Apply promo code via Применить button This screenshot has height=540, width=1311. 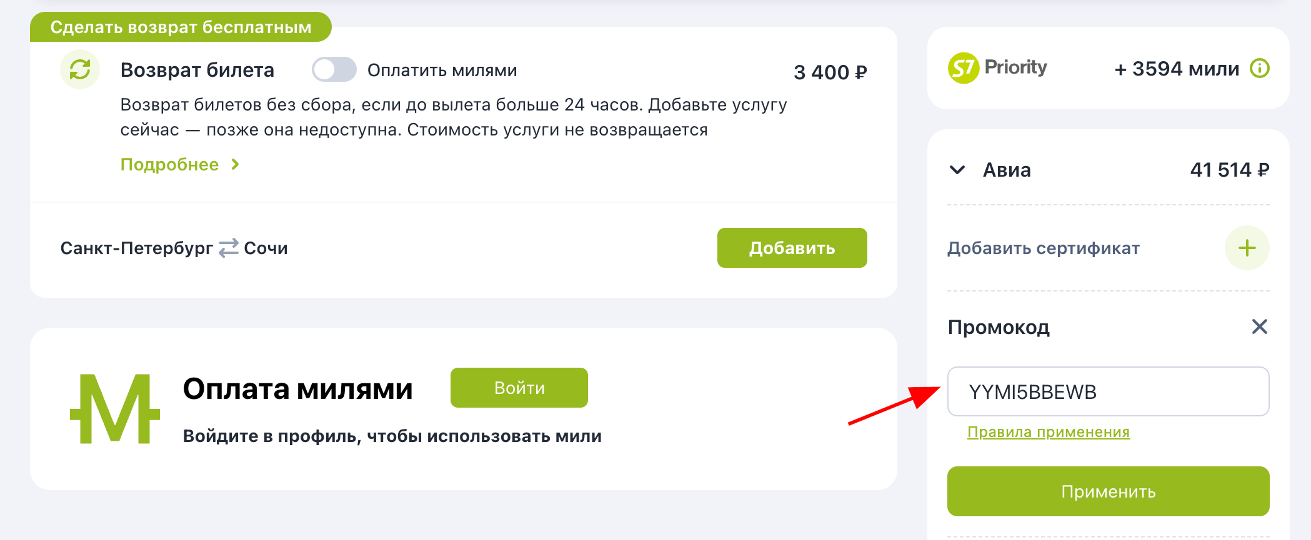1107,491
